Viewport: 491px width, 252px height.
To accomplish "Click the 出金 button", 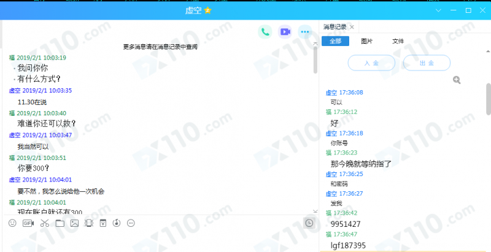I will click(x=427, y=63).
